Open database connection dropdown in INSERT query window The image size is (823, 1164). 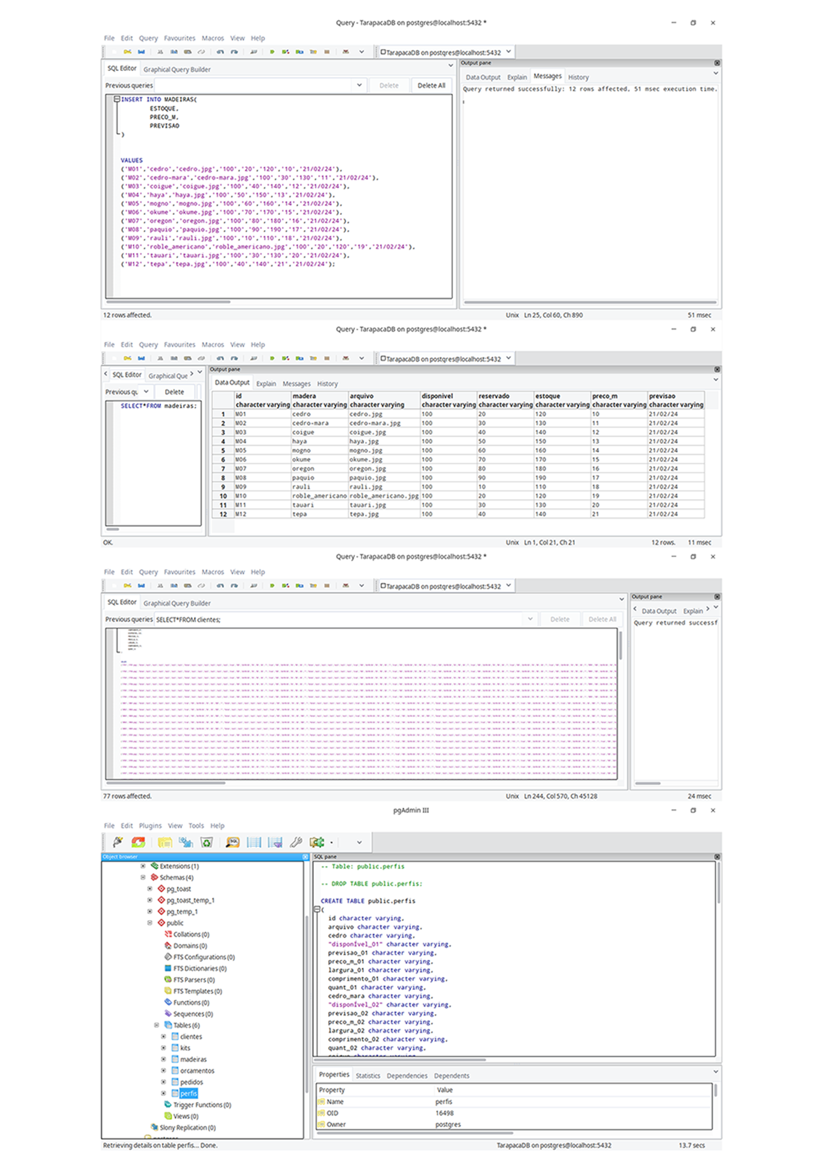coord(508,52)
